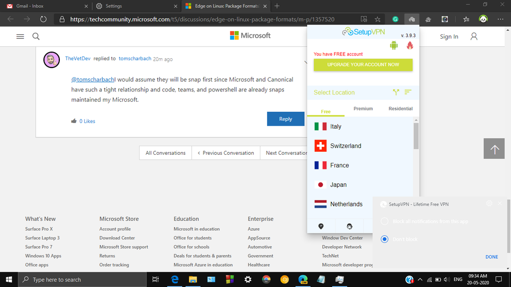Click the Windows taskbar search box
The height and width of the screenshot is (287, 511).
(82, 279)
